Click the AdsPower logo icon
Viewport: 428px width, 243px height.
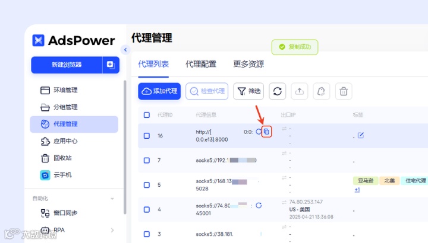(x=38, y=40)
